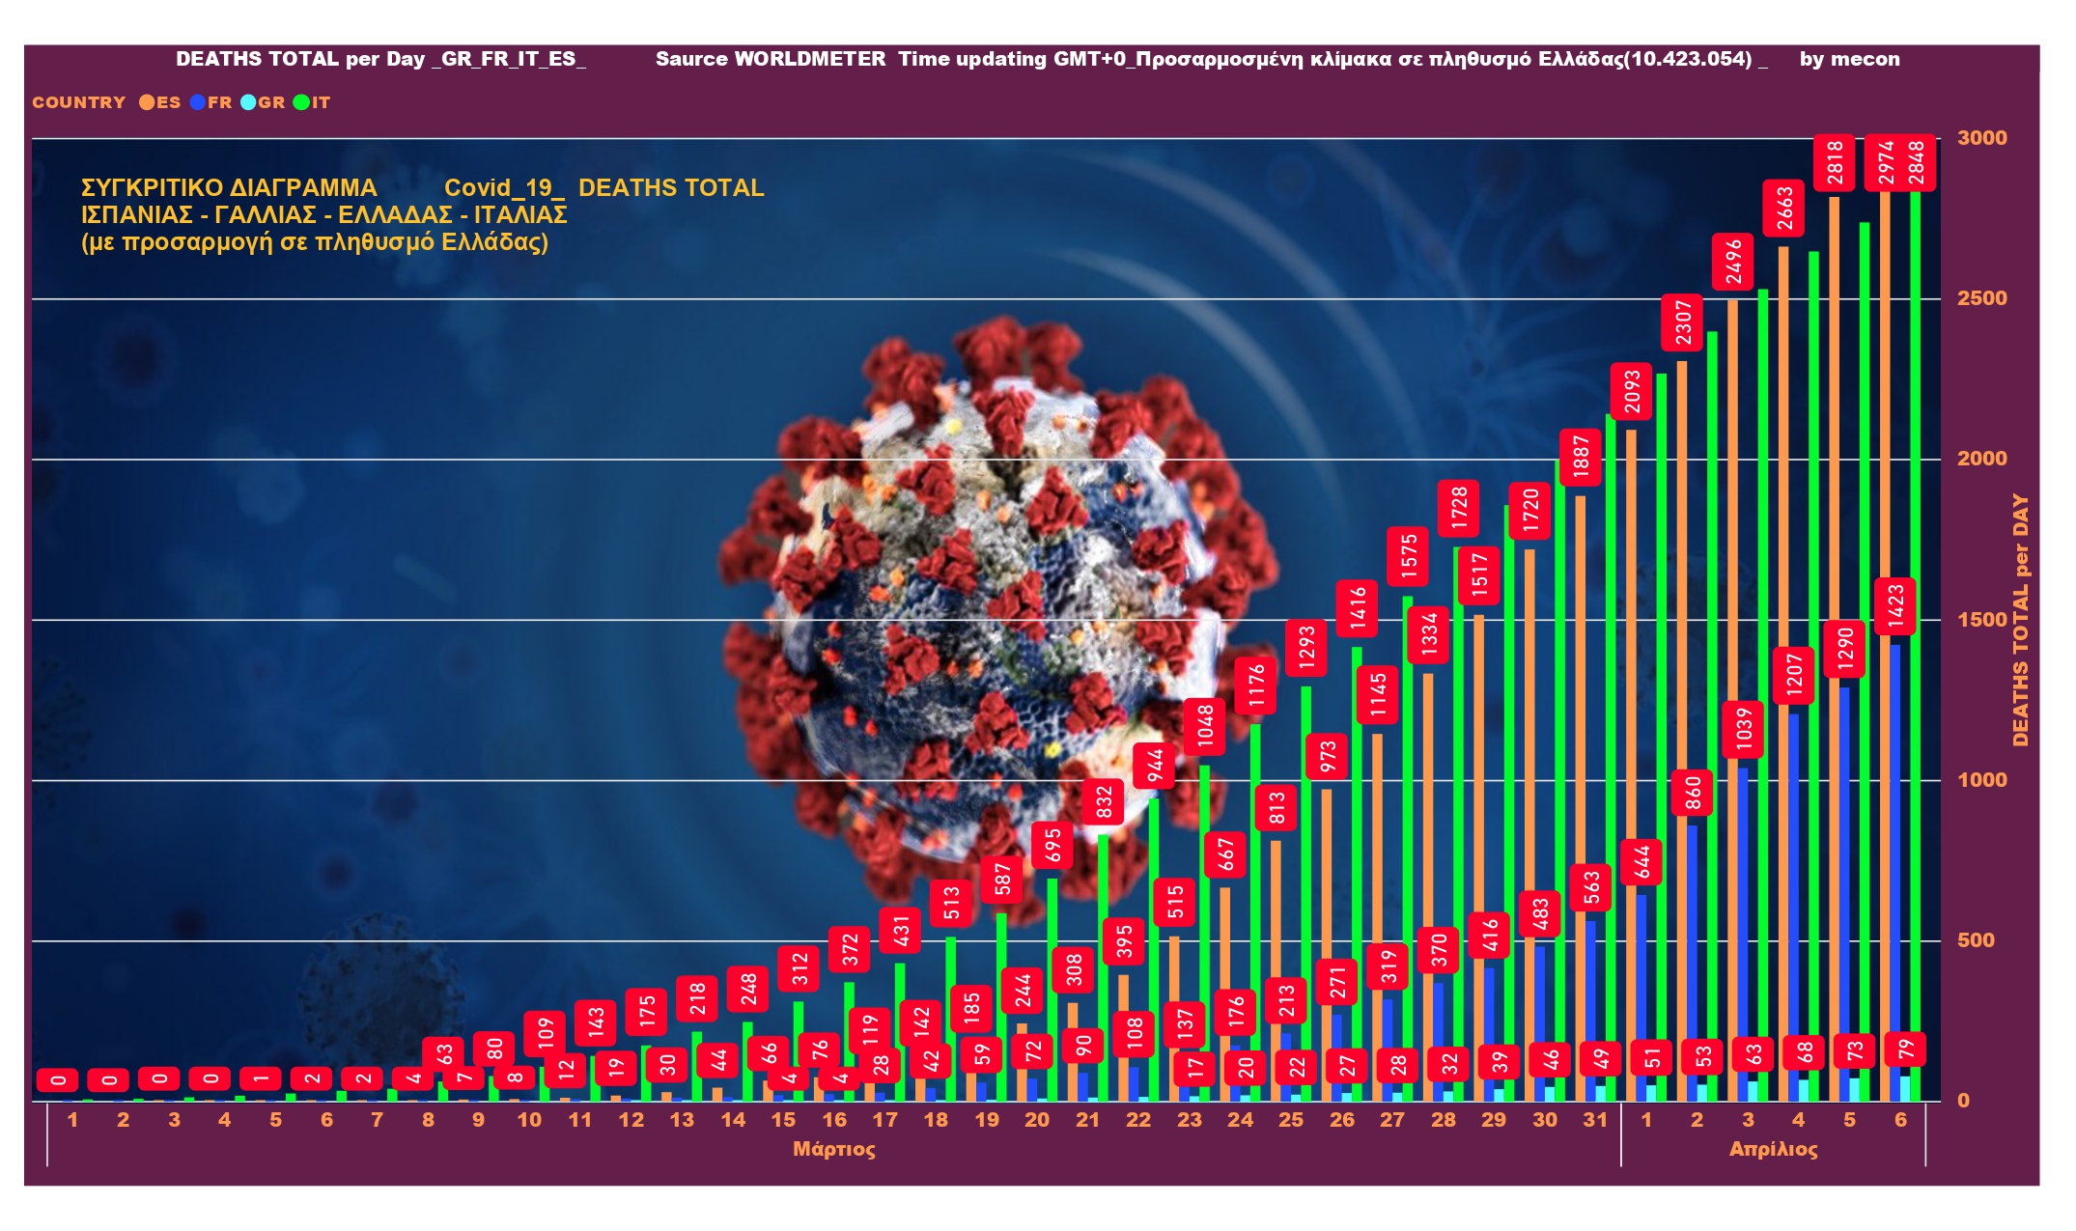Click the 1887 data label
The width and height of the screenshot is (2076, 1231).
[x=1581, y=456]
